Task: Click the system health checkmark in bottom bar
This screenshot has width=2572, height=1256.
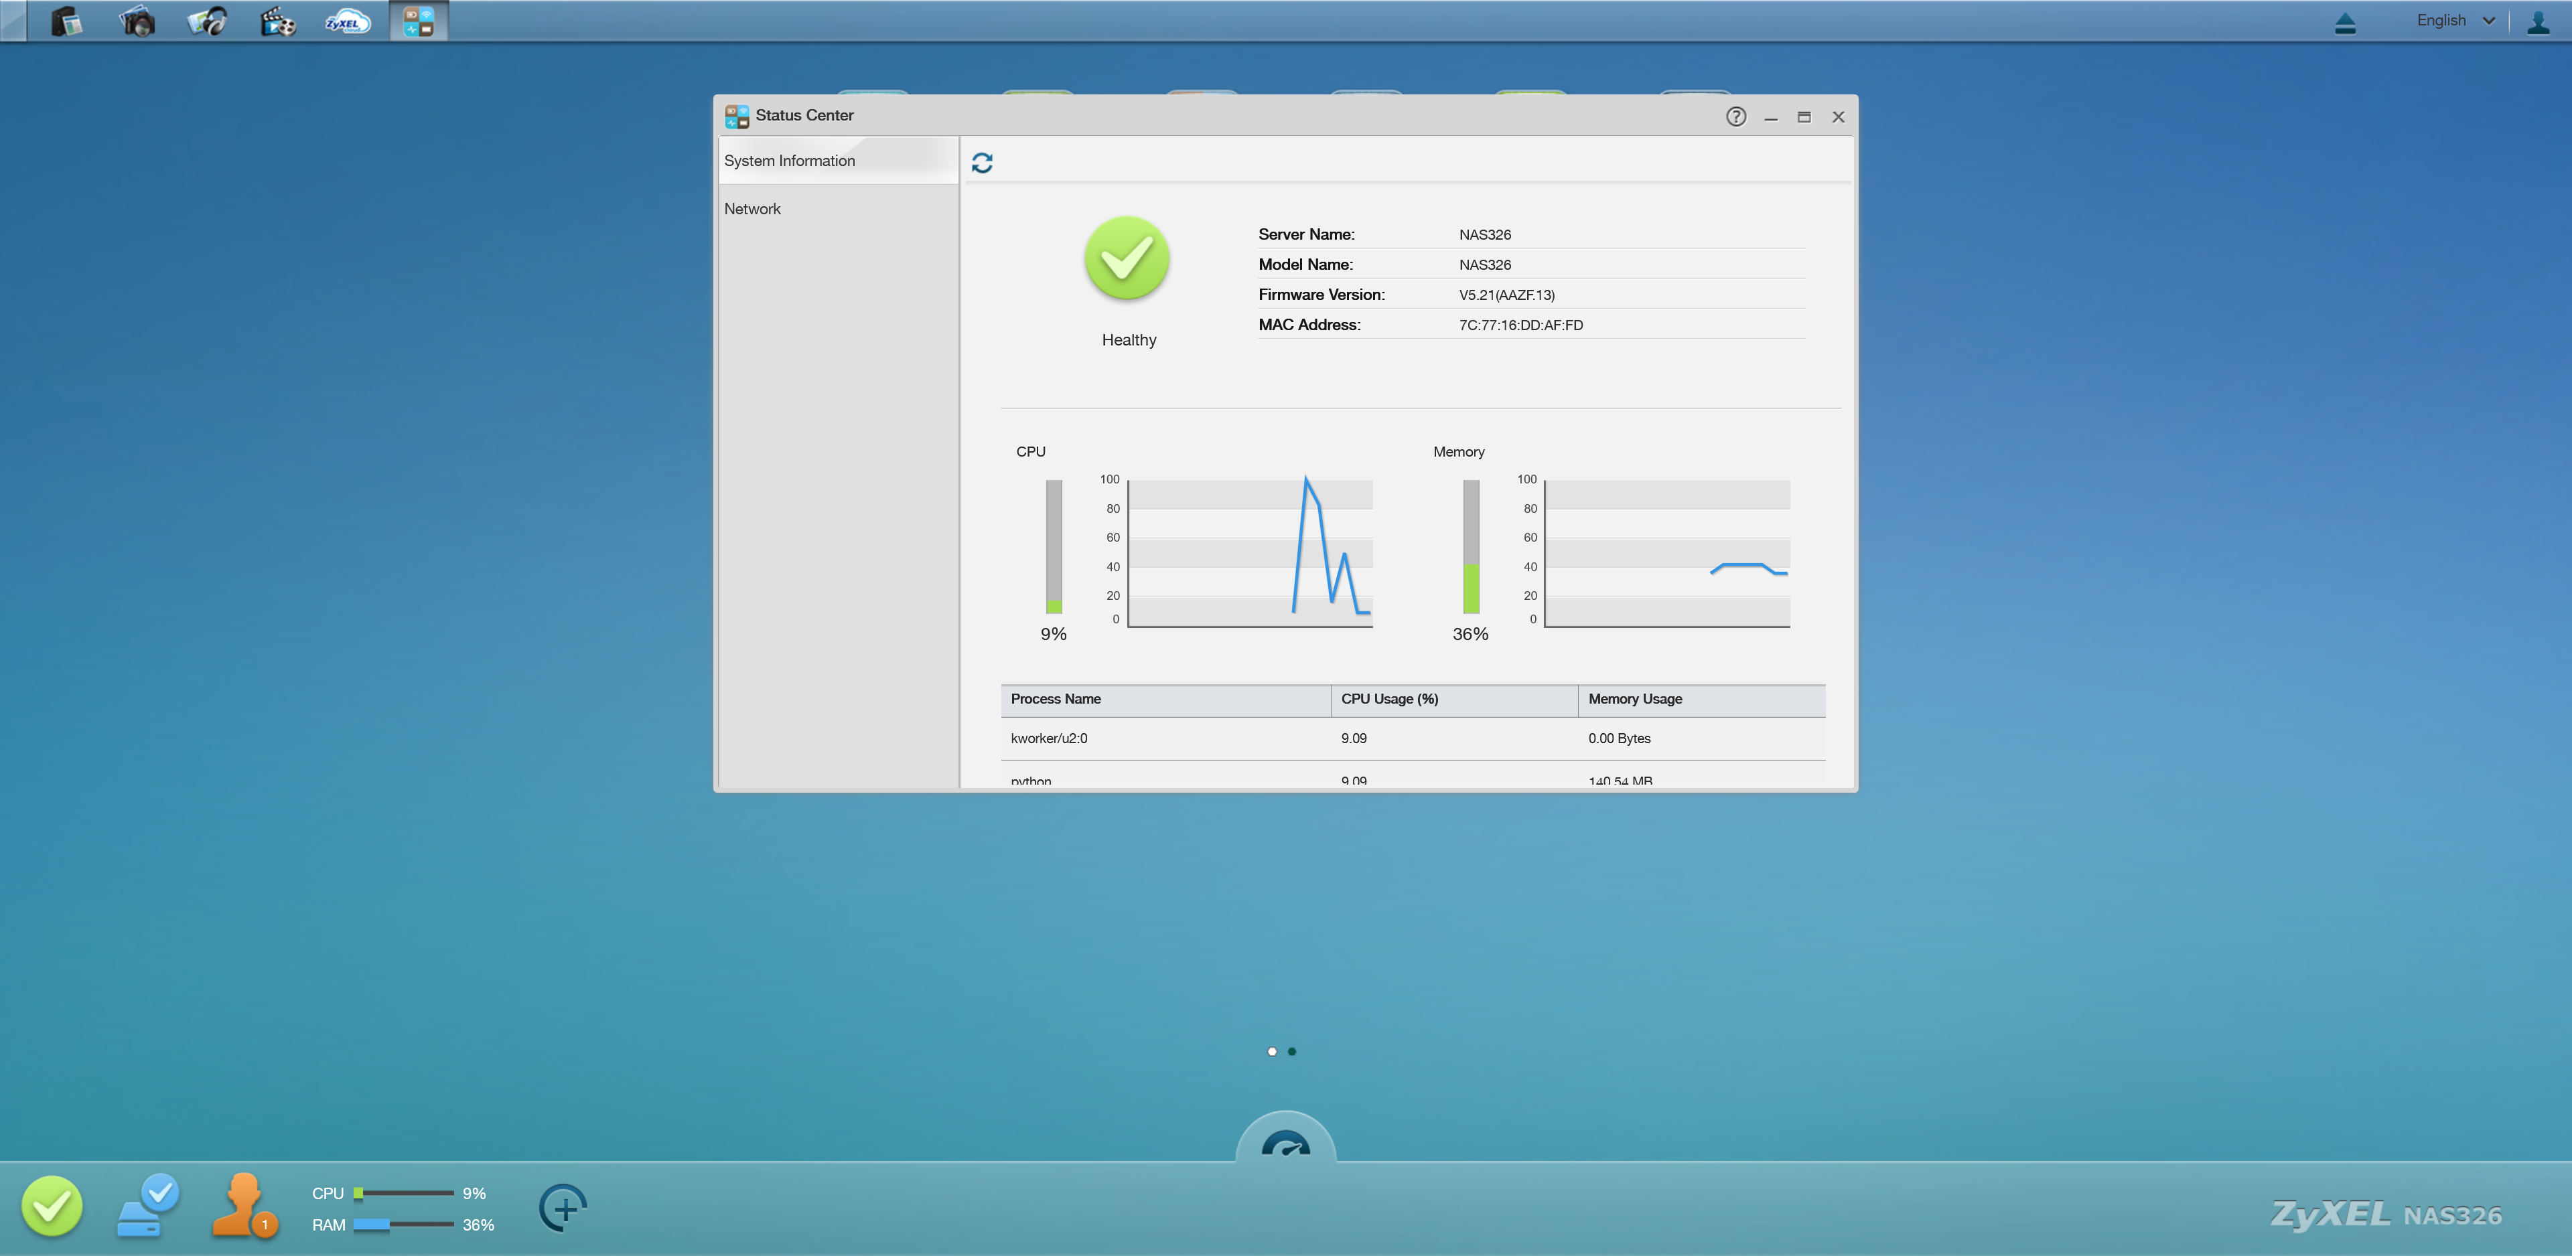Action: point(52,1205)
